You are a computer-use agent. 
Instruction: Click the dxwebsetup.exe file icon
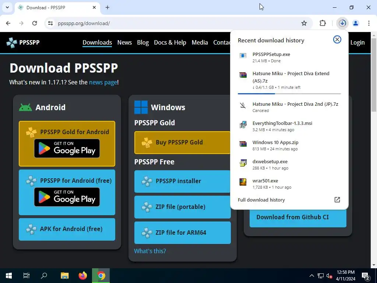pyautogui.click(x=243, y=163)
